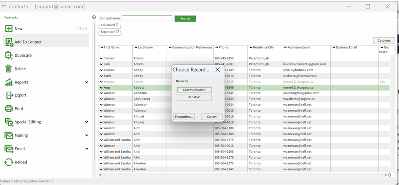Click the Print printer icon
This screenshot has width=399, height=185.
click(x=9, y=108)
